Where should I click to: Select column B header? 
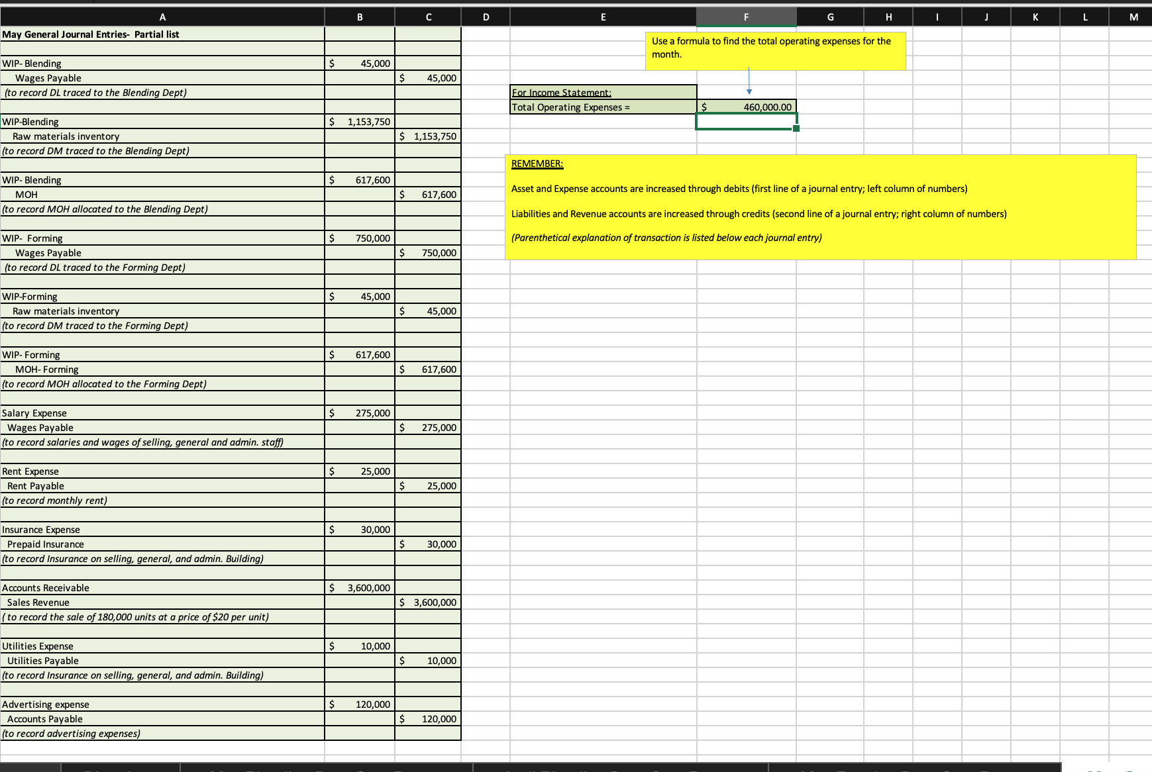359,17
